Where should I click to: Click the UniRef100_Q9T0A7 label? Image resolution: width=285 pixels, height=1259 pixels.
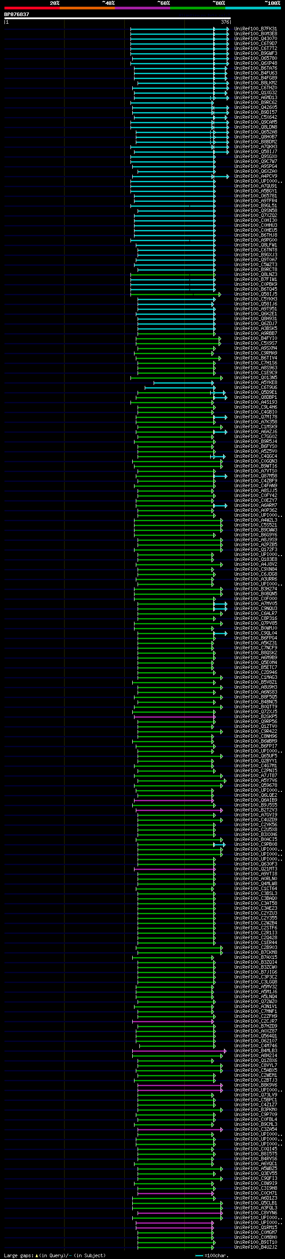[255, 259]
